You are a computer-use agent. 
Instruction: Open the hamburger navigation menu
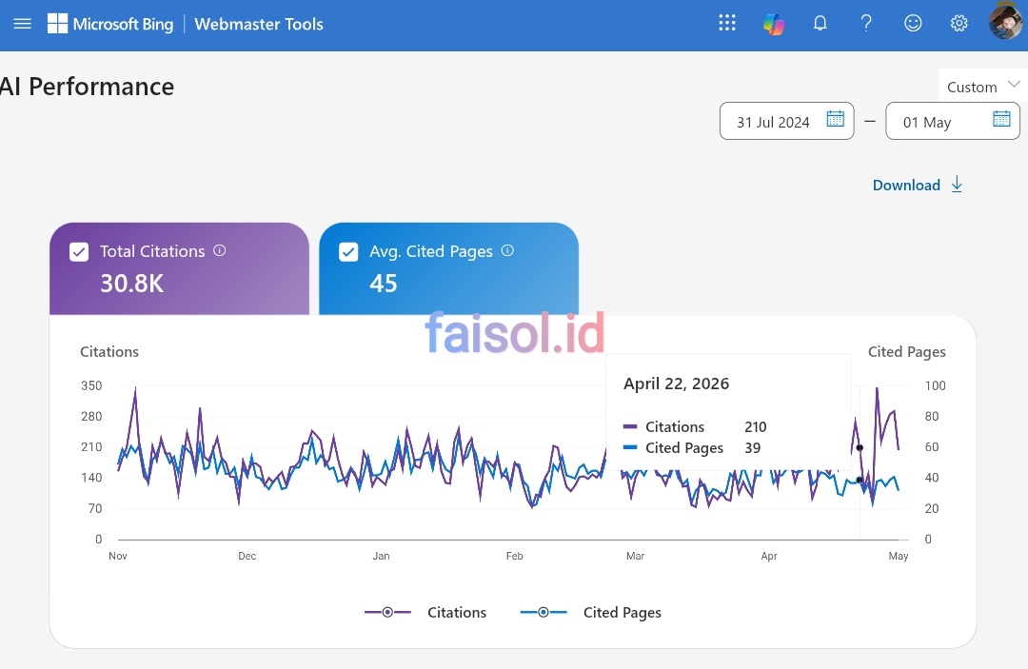22,24
